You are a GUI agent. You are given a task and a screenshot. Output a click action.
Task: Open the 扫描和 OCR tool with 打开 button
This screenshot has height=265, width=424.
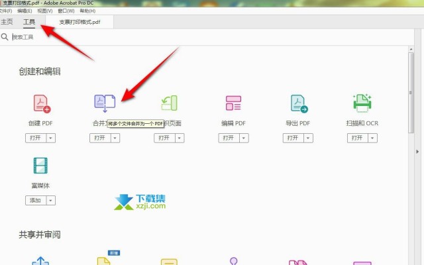[x=358, y=138]
